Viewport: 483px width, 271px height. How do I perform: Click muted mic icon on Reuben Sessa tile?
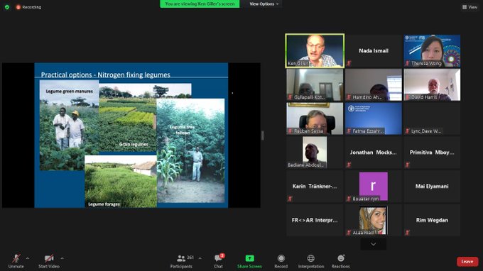click(x=290, y=131)
